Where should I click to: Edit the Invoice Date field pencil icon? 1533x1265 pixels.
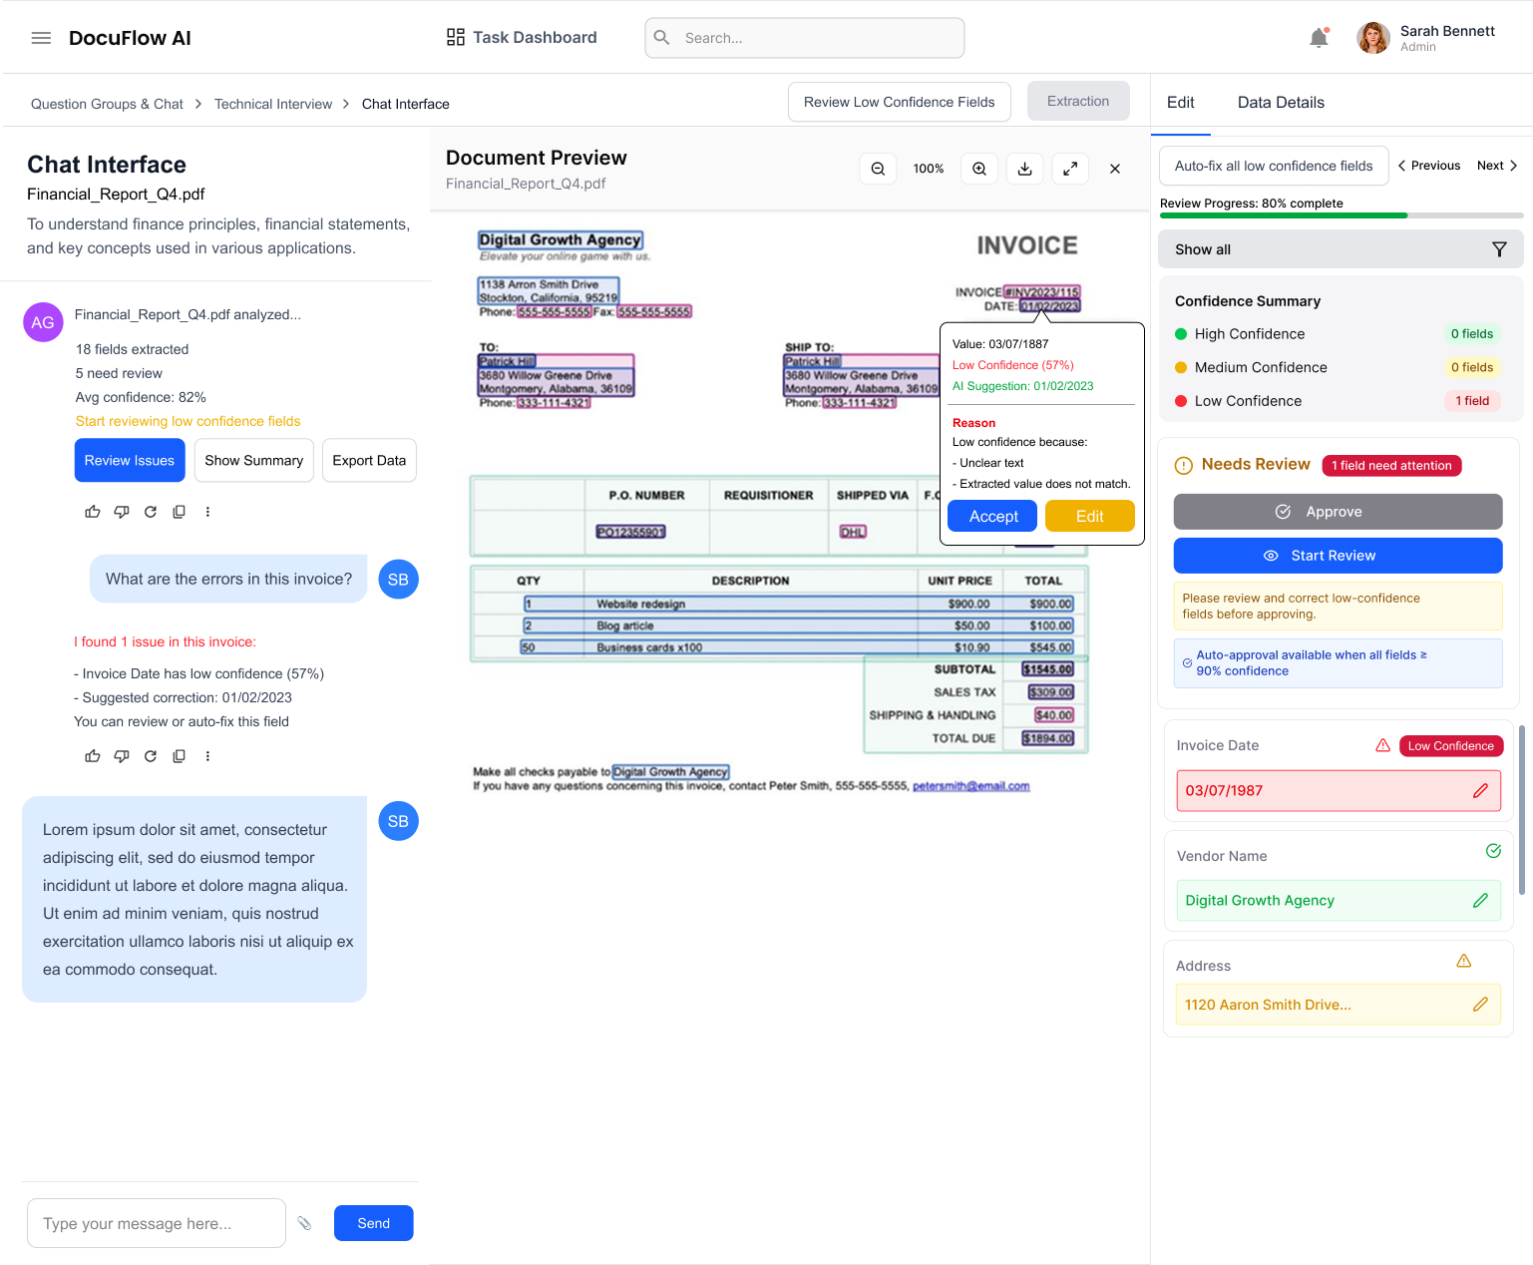pyautogui.click(x=1480, y=791)
